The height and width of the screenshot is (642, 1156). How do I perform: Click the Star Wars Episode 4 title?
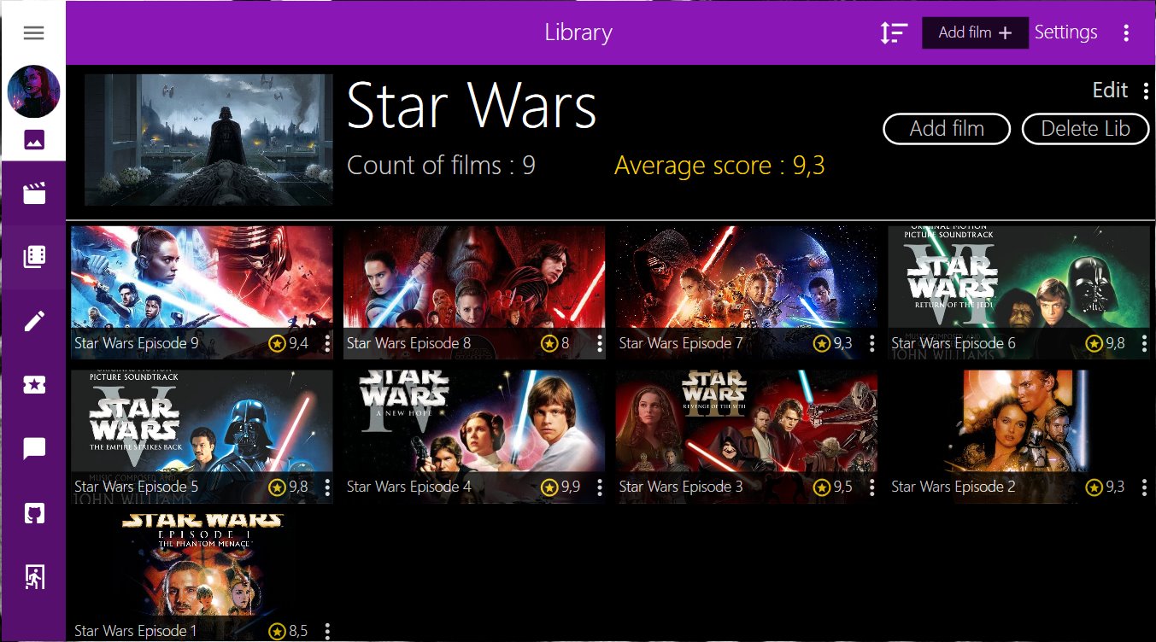pyautogui.click(x=409, y=487)
